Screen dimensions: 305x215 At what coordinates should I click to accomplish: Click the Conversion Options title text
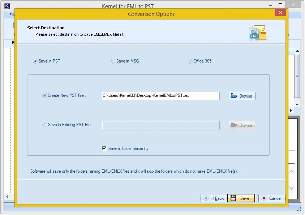point(151,14)
